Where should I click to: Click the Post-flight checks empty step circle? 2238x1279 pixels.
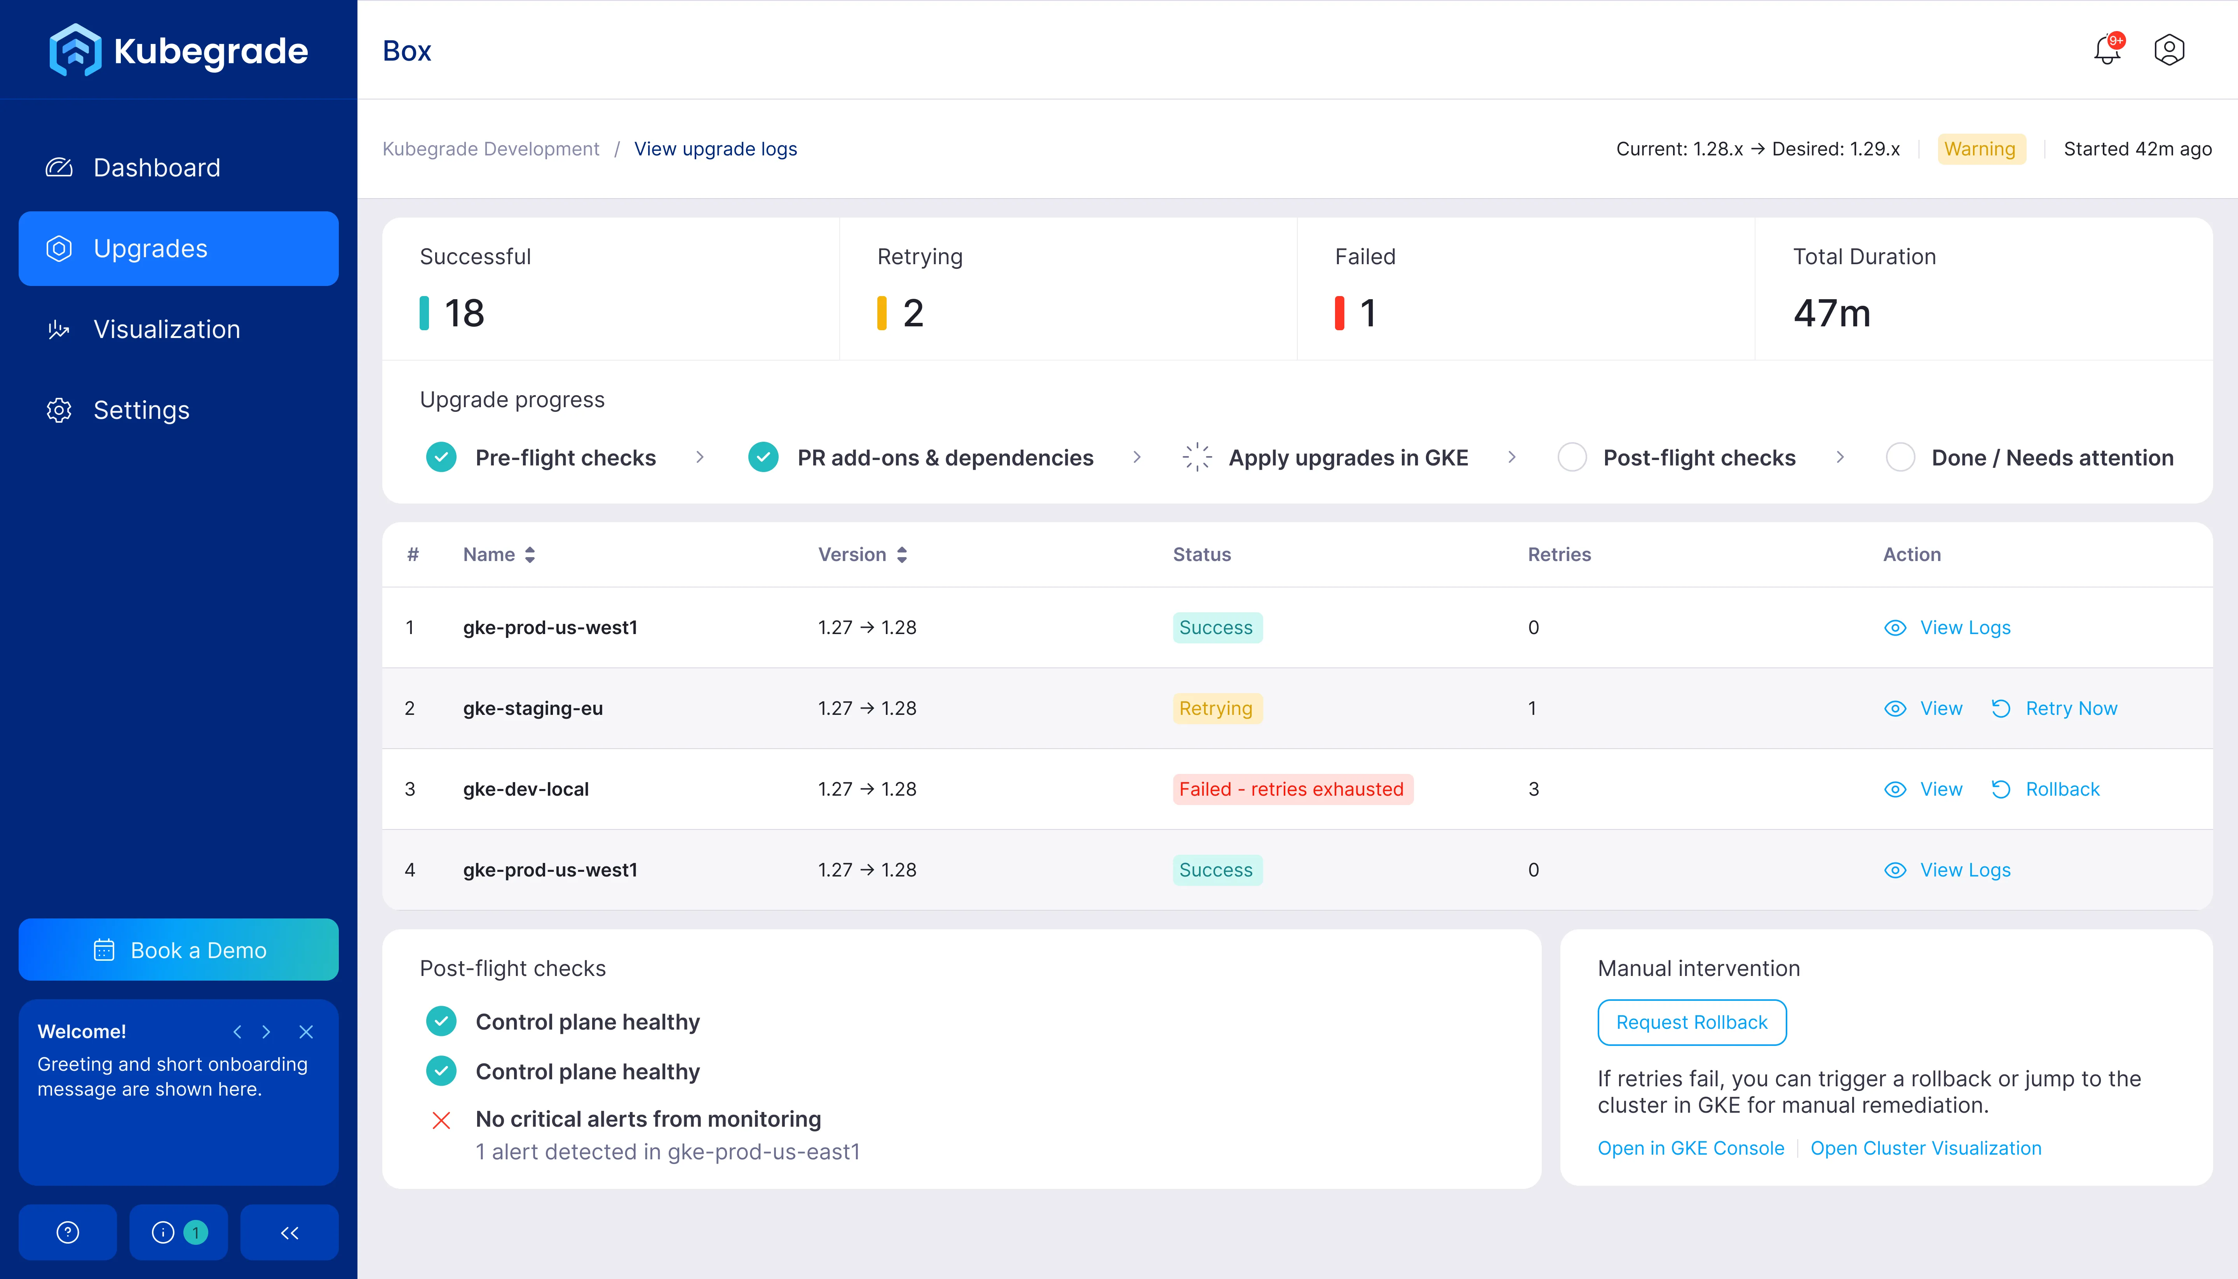click(1571, 457)
